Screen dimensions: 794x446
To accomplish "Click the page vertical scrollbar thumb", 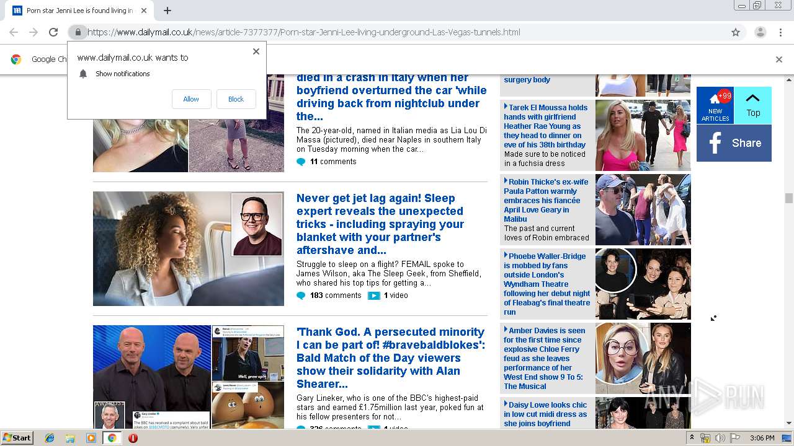I will (x=788, y=198).
